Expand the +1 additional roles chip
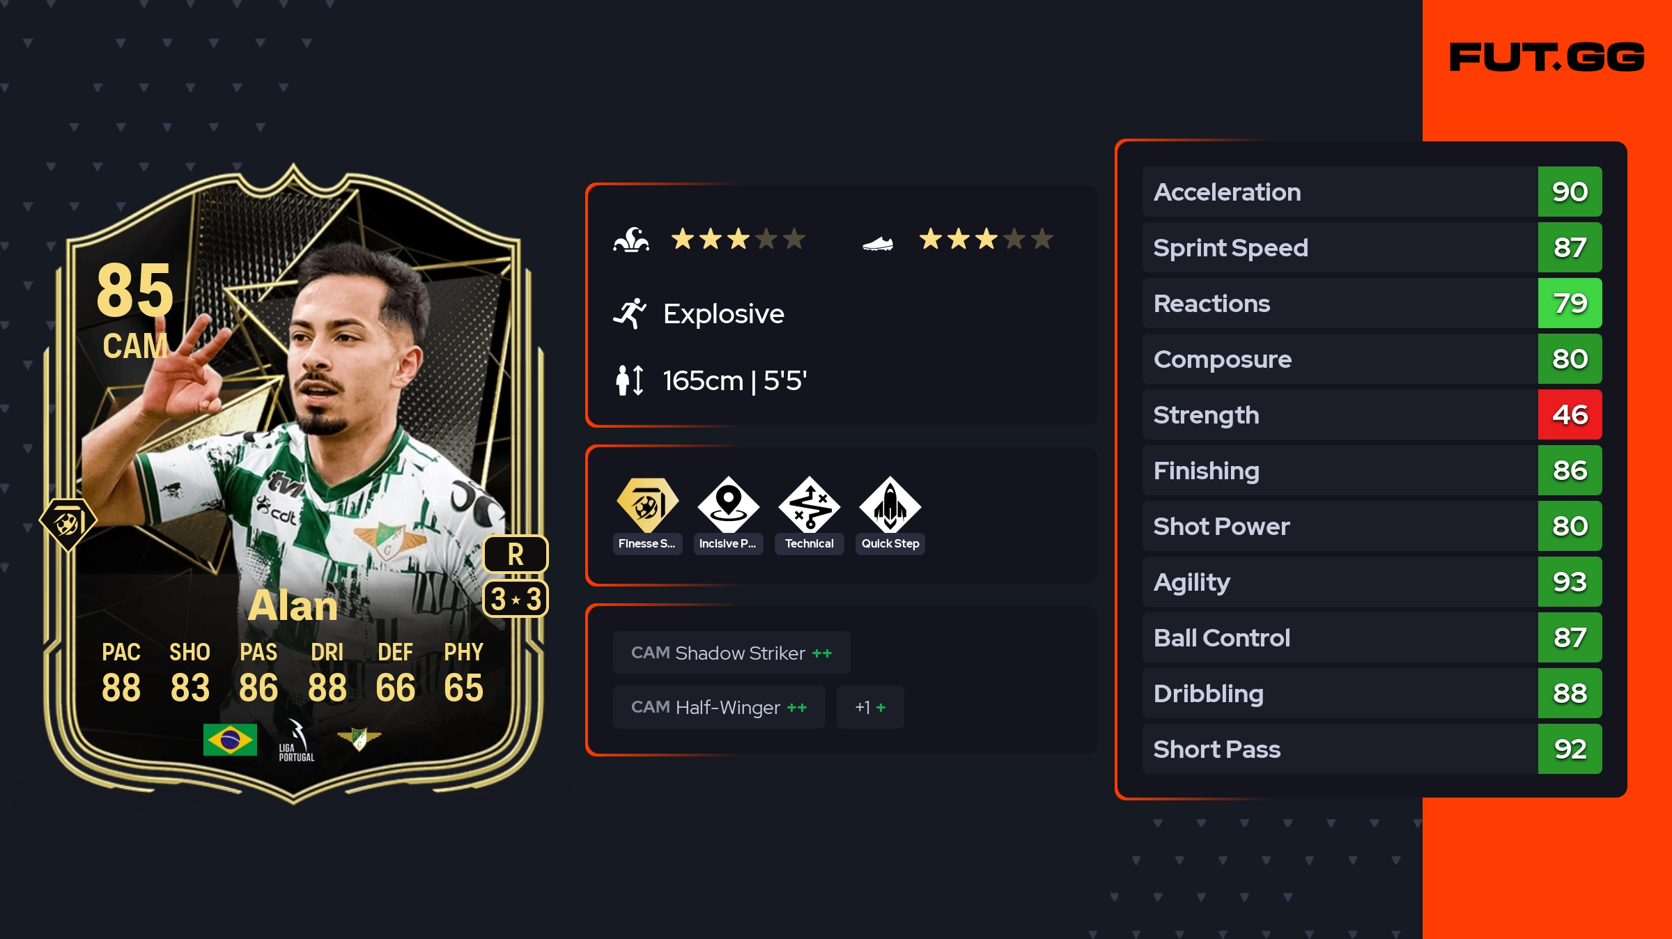Image resolution: width=1672 pixels, height=939 pixels. [870, 707]
